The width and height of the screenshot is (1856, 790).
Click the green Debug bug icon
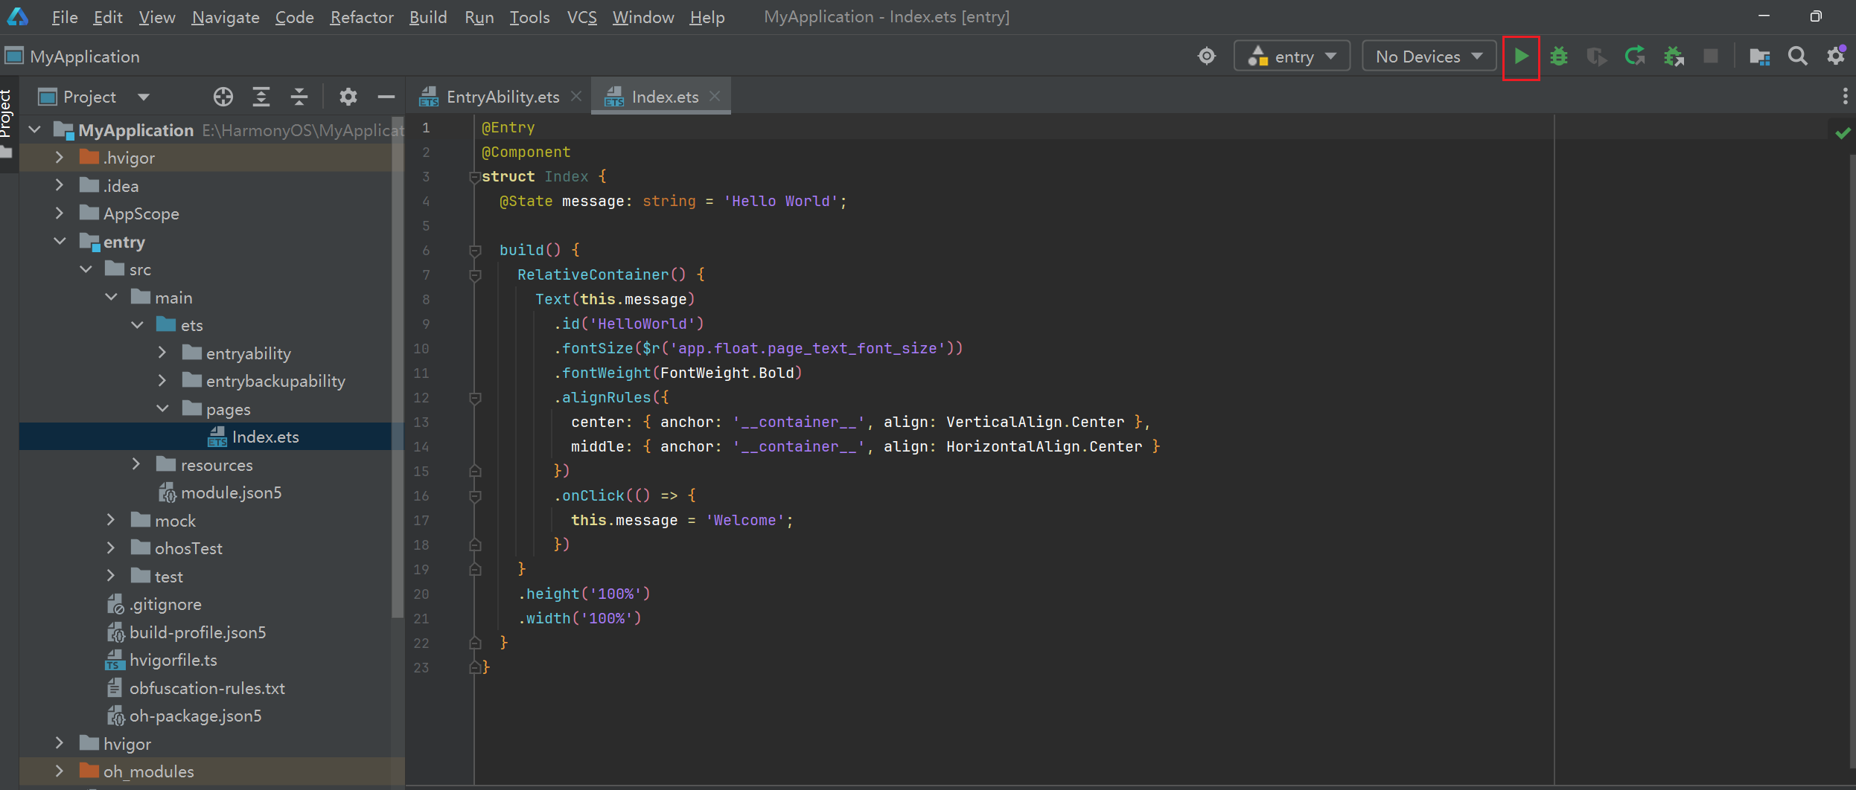click(x=1559, y=57)
